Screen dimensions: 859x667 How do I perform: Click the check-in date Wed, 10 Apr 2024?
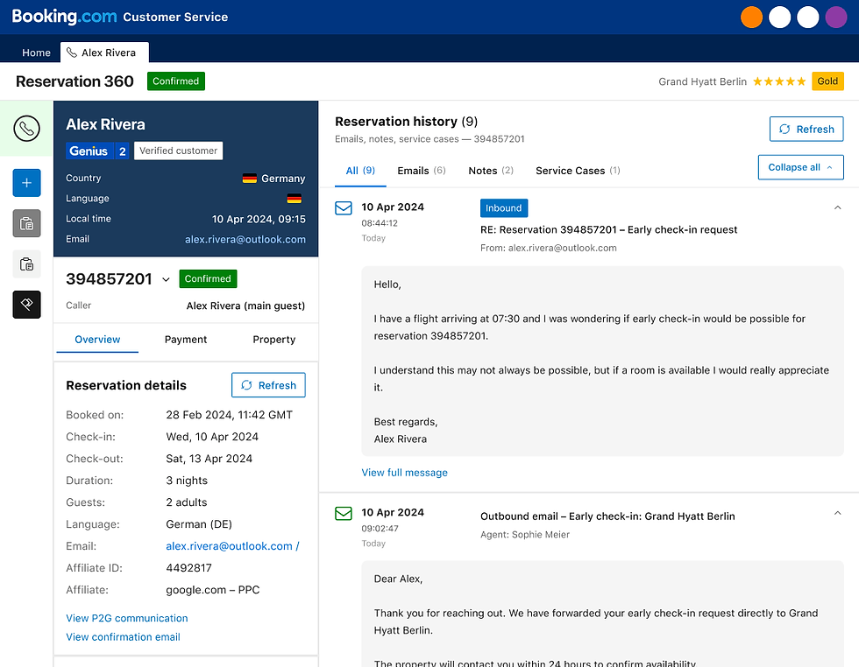(212, 437)
